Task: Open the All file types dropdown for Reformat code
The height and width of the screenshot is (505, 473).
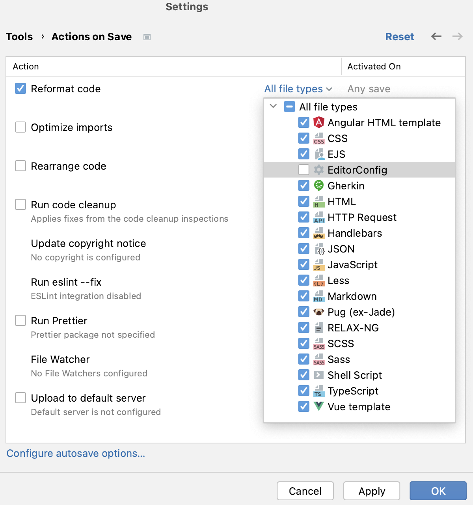Action: pyautogui.click(x=298, y=89)
